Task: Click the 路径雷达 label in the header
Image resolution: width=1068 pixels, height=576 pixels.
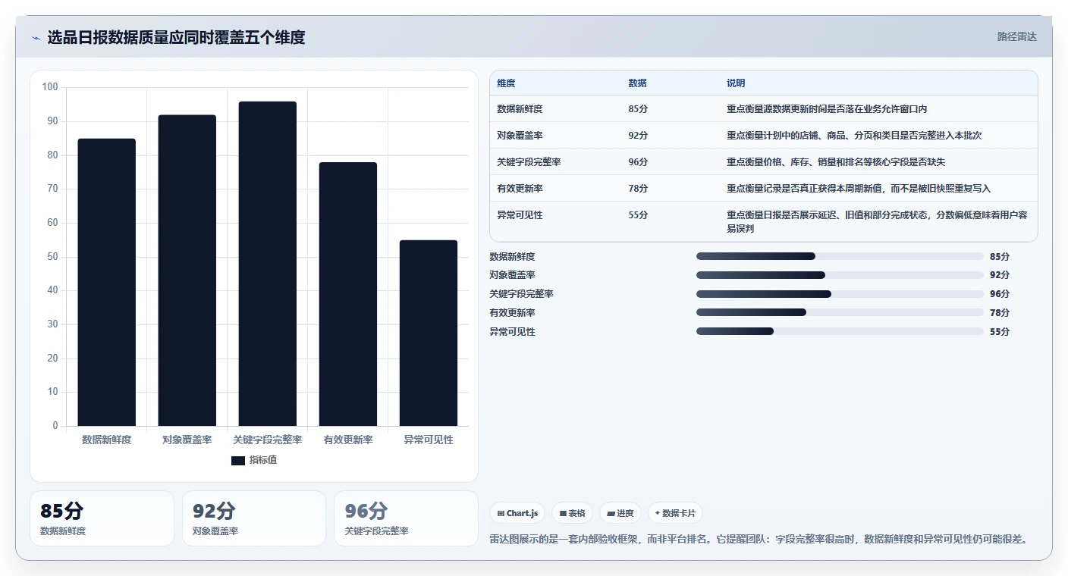Action: click(1016, 36)
